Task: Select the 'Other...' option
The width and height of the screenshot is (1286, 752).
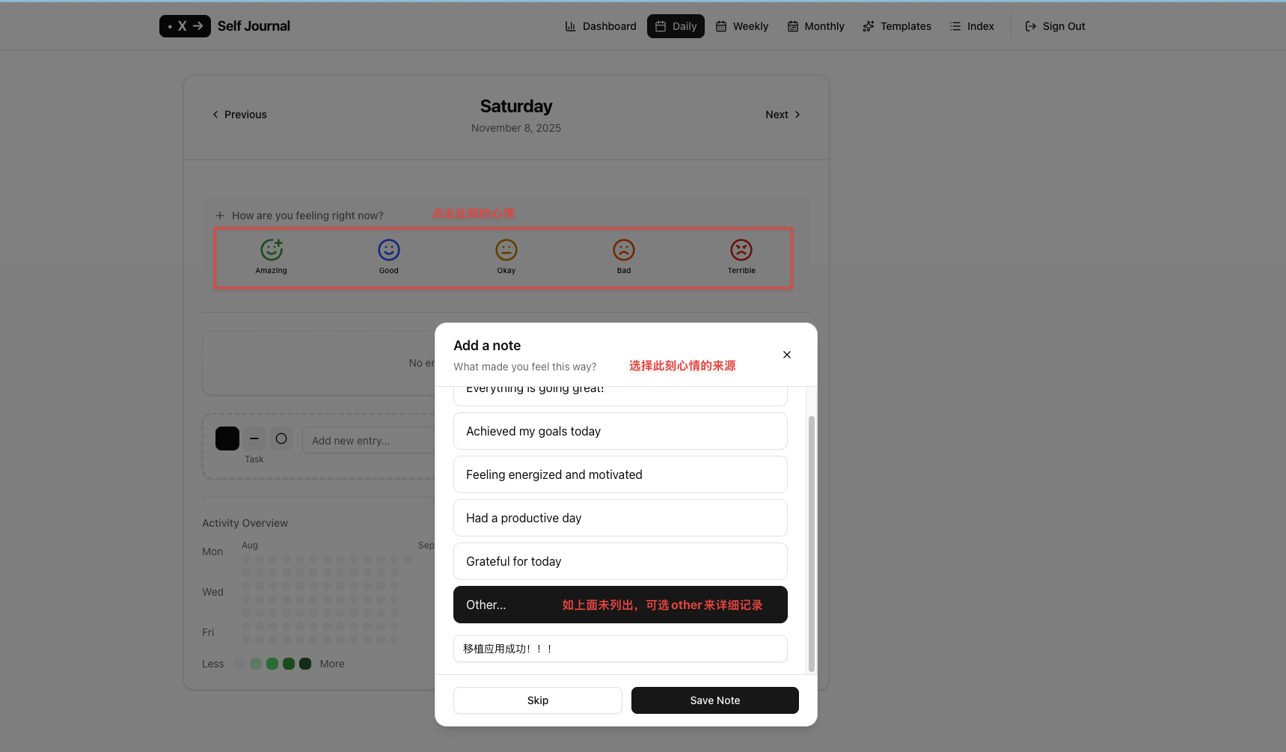Action: (620, 605)
